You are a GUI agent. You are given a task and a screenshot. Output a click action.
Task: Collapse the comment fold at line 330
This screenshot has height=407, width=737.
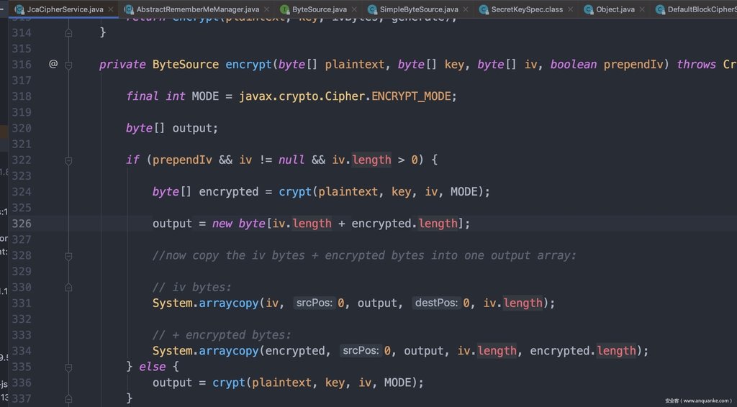click(x=68, y=288)
